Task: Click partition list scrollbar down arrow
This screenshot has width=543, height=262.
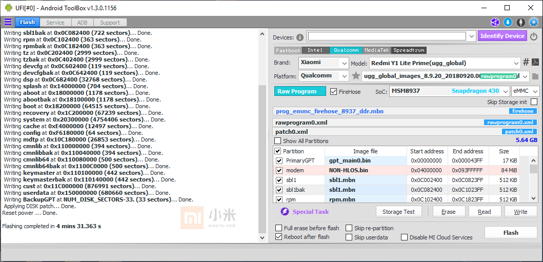Action: [x=534, y=198]
